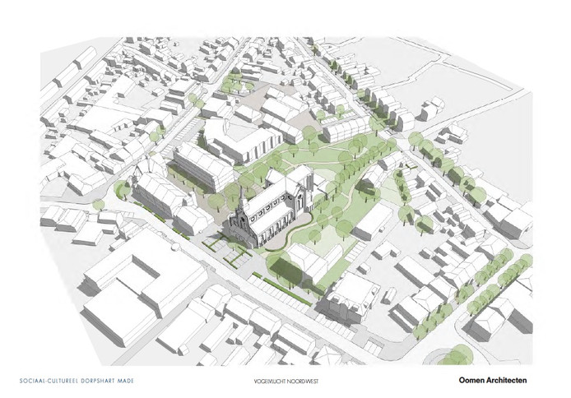Click the roundabout at the bottom right

[450, 356]
